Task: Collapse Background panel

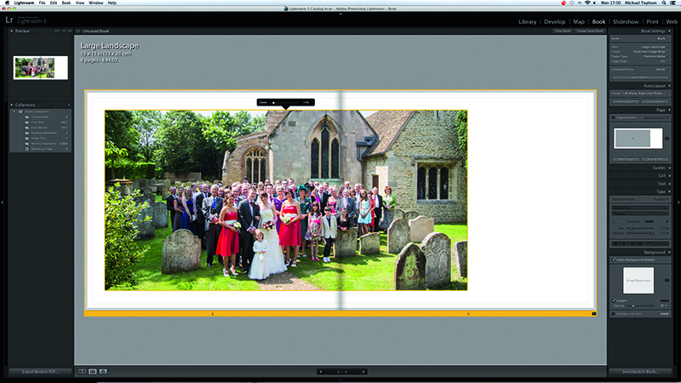Action: [669, 252]
